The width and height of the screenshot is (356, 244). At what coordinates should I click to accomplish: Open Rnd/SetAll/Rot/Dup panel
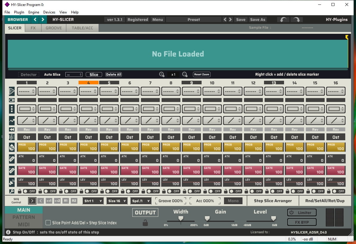tap(325, 201)
